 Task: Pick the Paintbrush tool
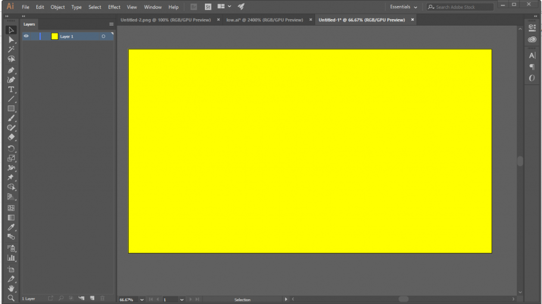point(11,118)
